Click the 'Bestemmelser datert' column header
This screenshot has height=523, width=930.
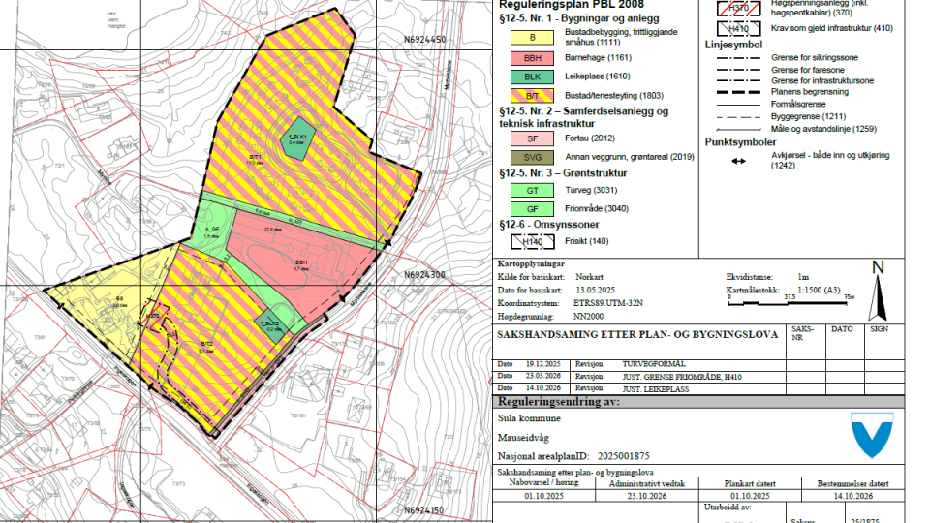point(852,484)
